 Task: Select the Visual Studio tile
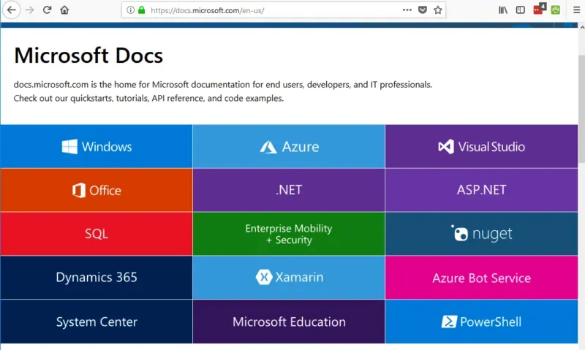[481, 147]
